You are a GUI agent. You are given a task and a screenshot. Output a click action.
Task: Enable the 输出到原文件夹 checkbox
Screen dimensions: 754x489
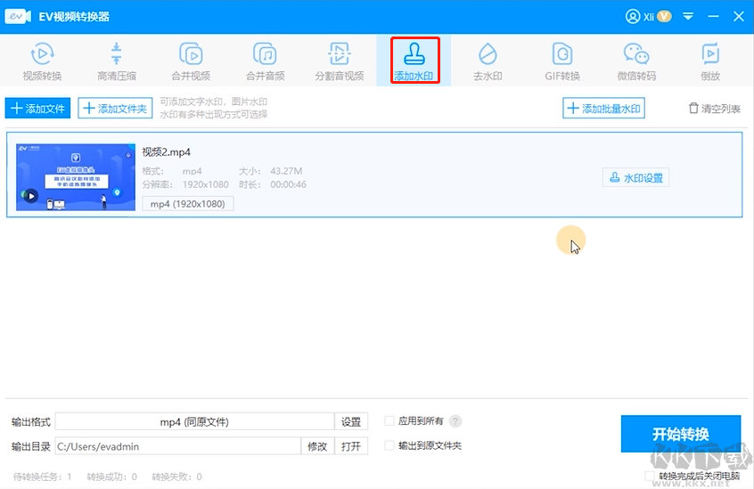point(389,445)
